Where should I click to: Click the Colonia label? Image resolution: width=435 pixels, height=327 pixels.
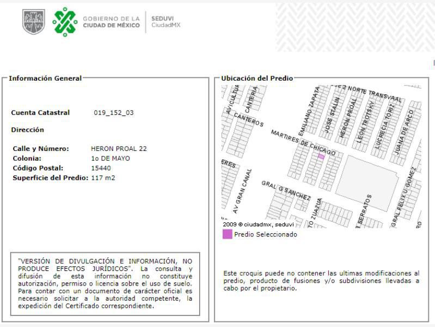tap(27, 159)
